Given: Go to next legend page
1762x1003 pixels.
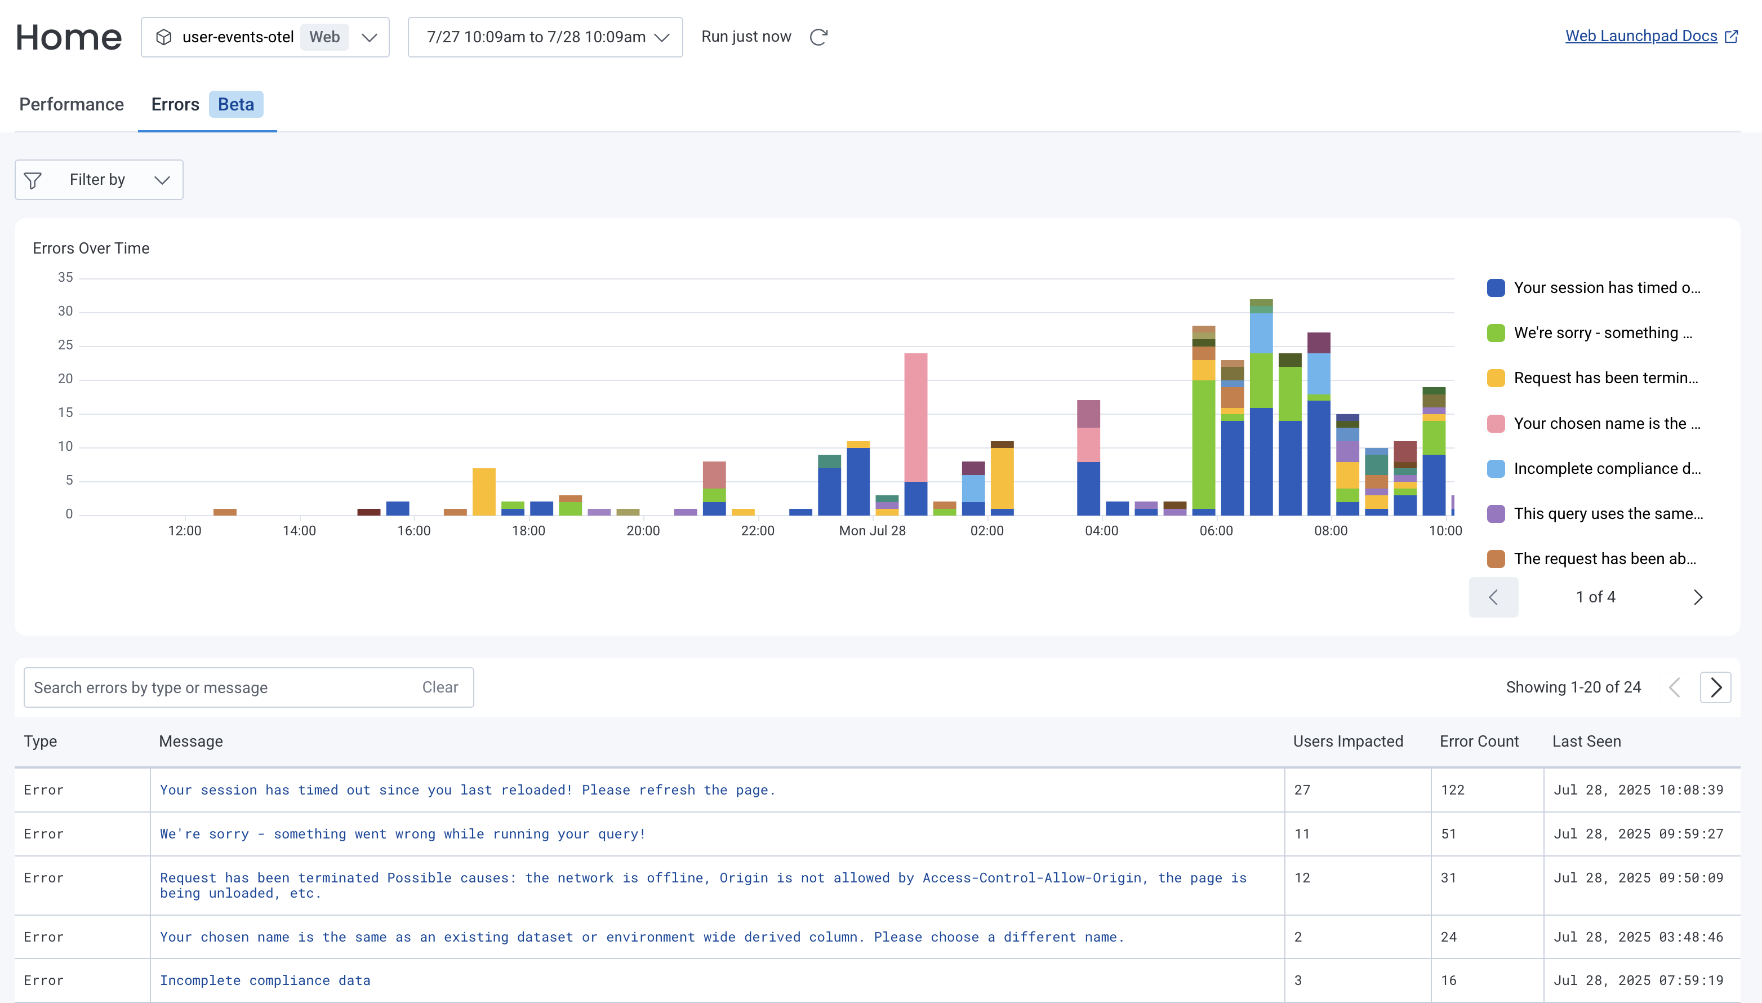Looking at the screenshot, I should click(1698, 597).
